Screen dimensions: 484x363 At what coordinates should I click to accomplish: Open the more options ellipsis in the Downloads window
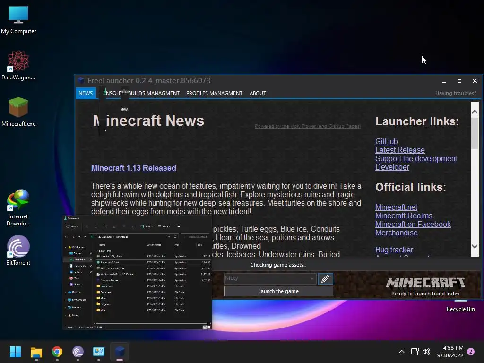[x=178, y=226]
